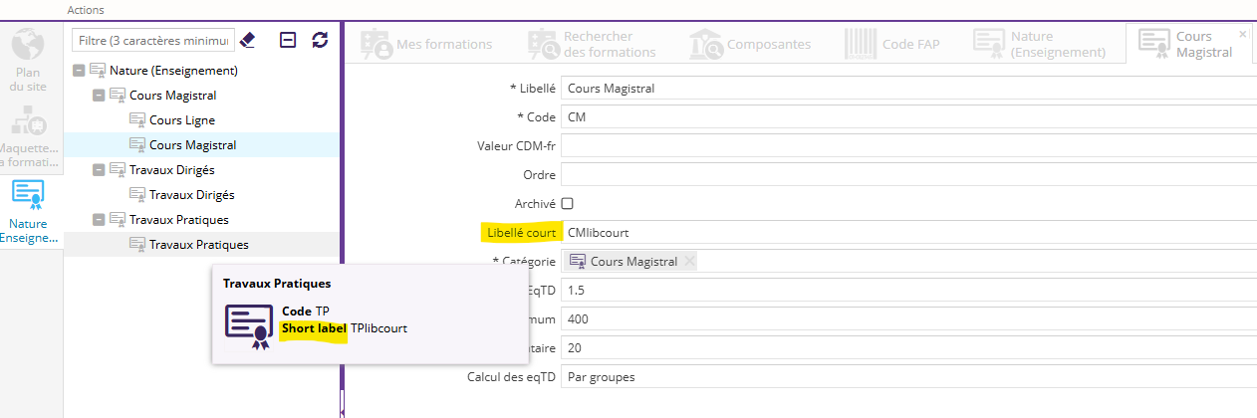Collapse the Nature (Enseignement) root node
This screenshot has width=1257, height=418.
[x=79, y=71]
